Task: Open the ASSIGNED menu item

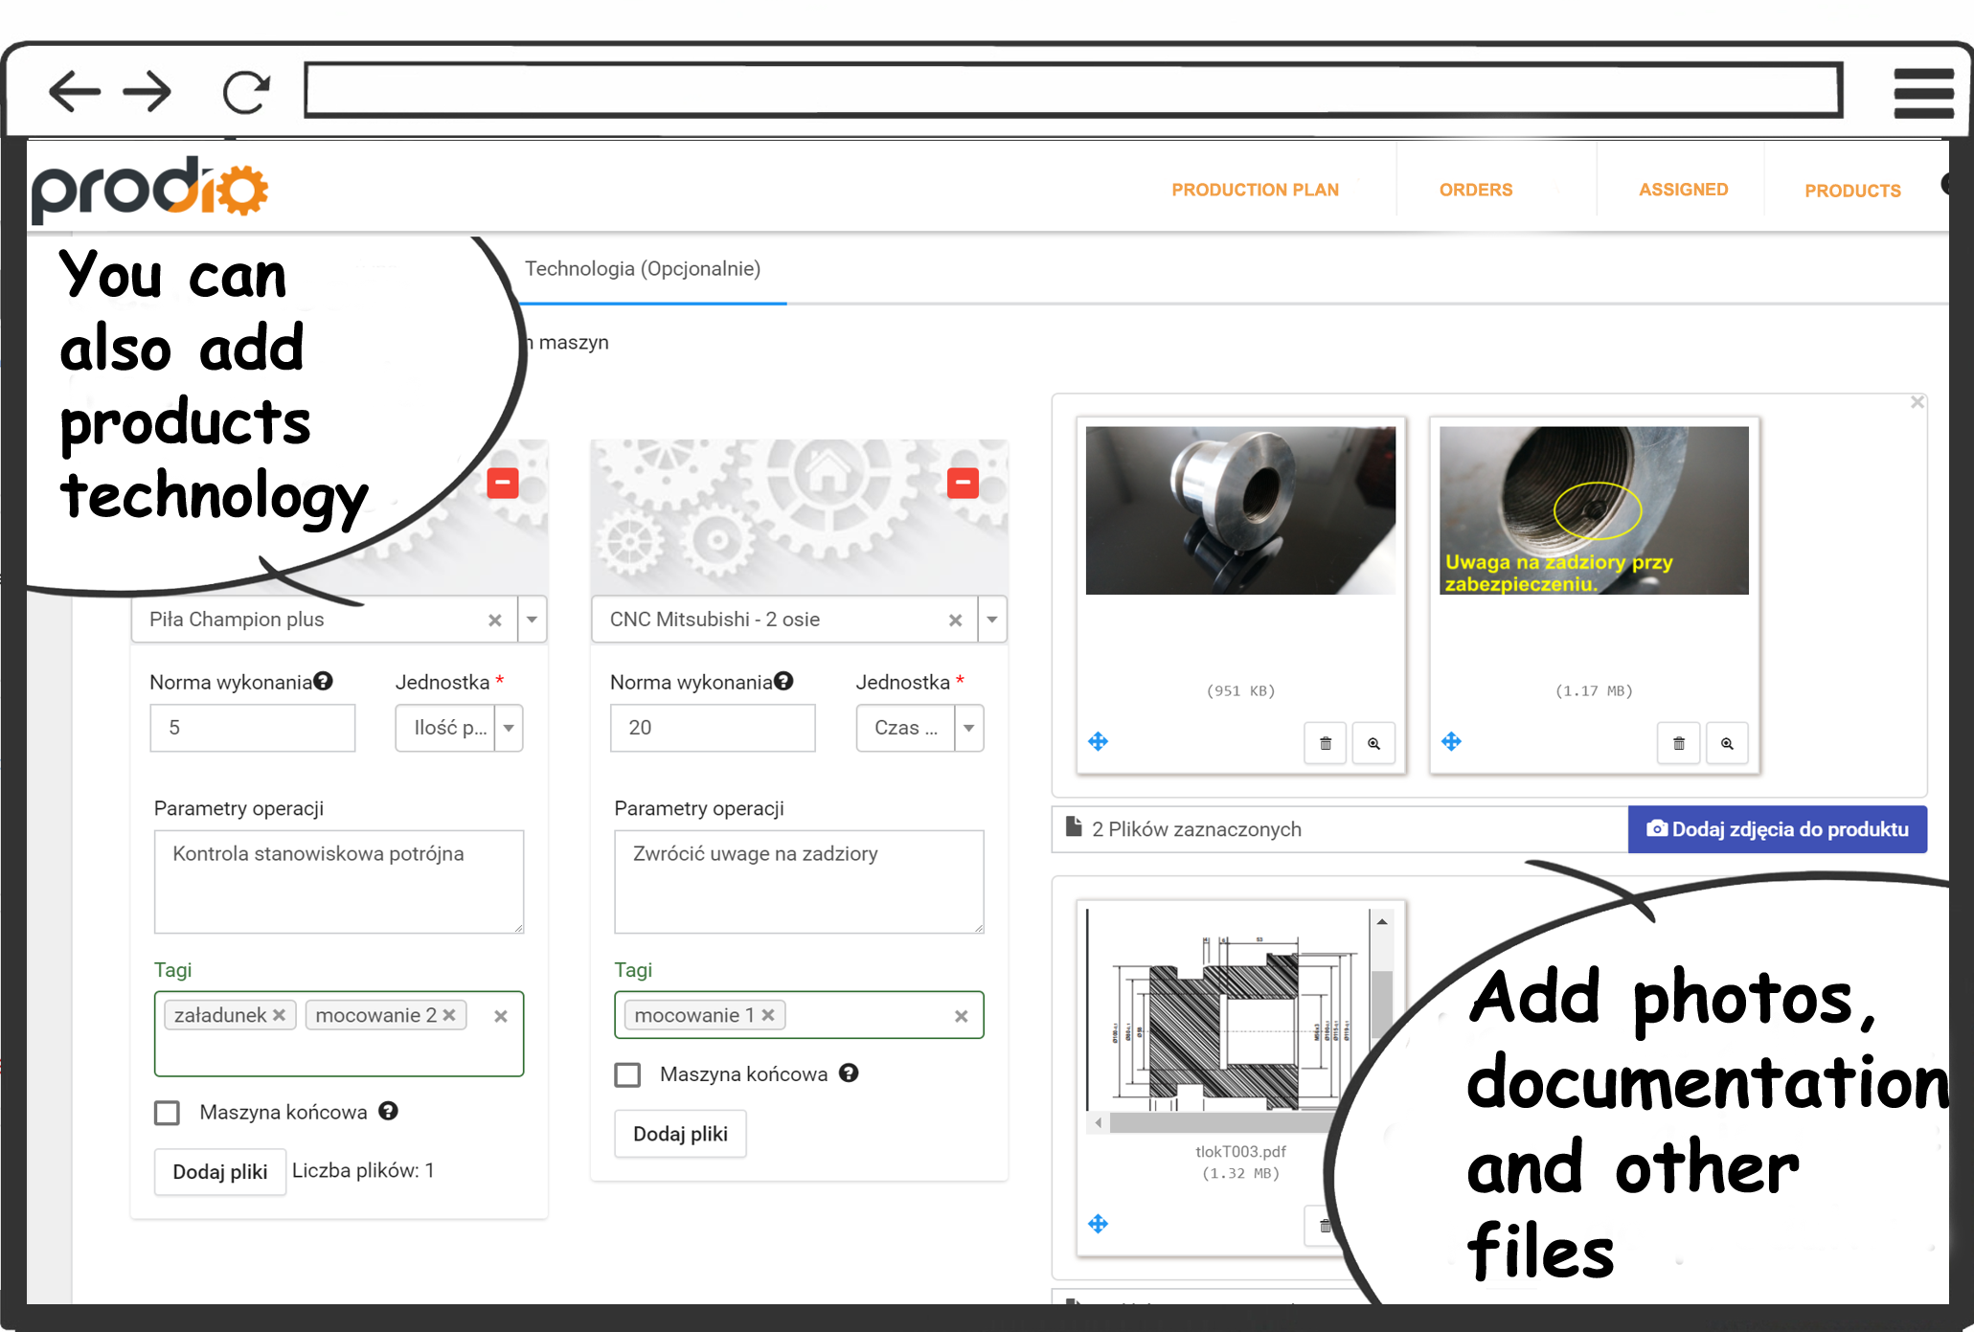Action: tap(1683, 190)
